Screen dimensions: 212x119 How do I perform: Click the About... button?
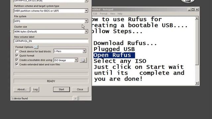pos(22,89)
